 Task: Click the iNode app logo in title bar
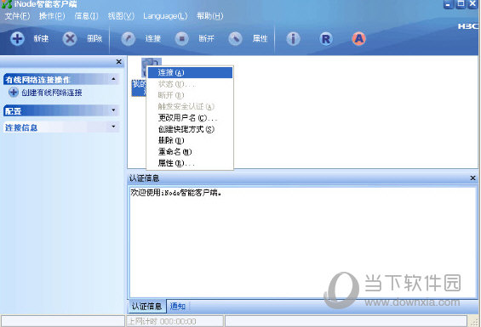pyautogui.click(x=7, y=4)
